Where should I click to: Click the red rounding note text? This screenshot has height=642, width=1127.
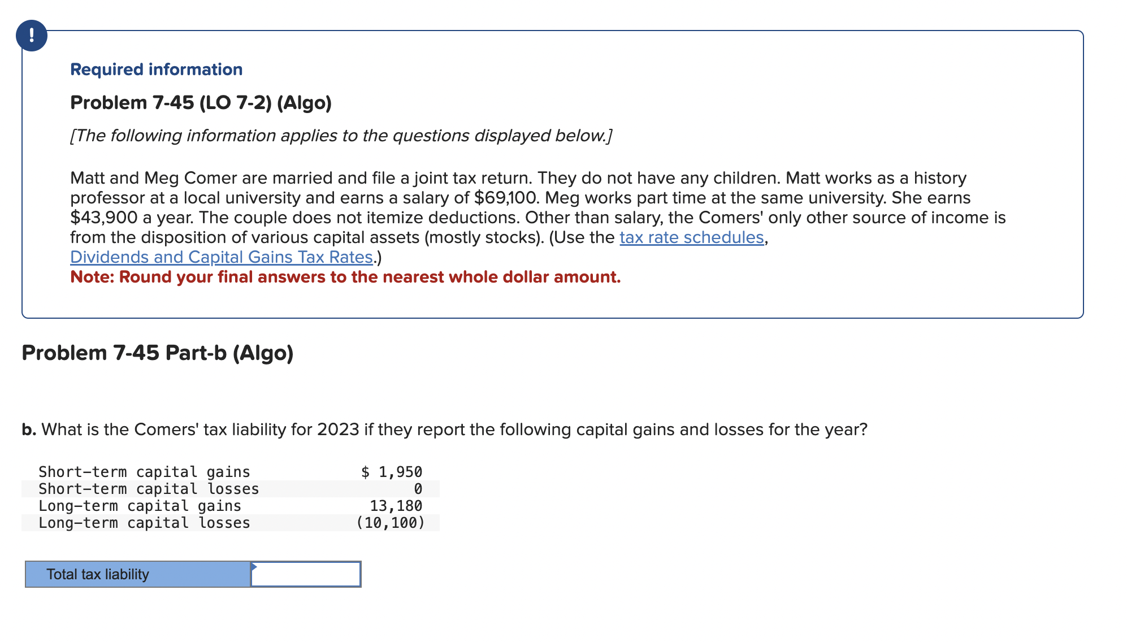pyautogui.click(x=345, y=277)
